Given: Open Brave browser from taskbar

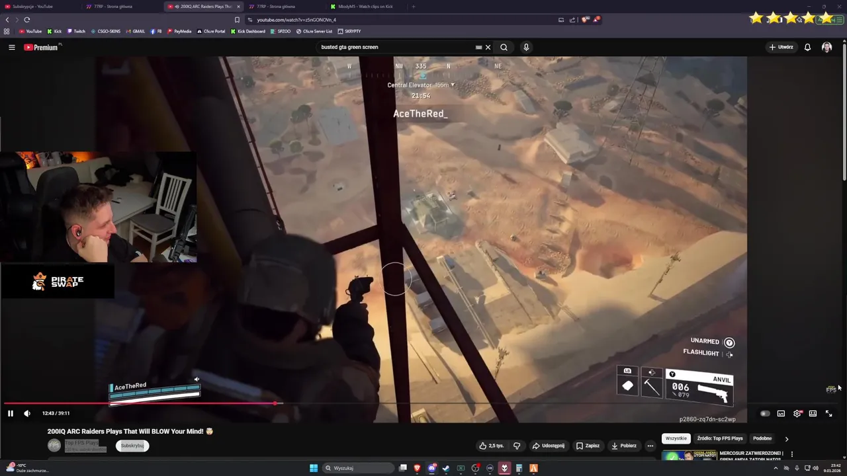Looking at the screenshot, I should tap(417, 468).
